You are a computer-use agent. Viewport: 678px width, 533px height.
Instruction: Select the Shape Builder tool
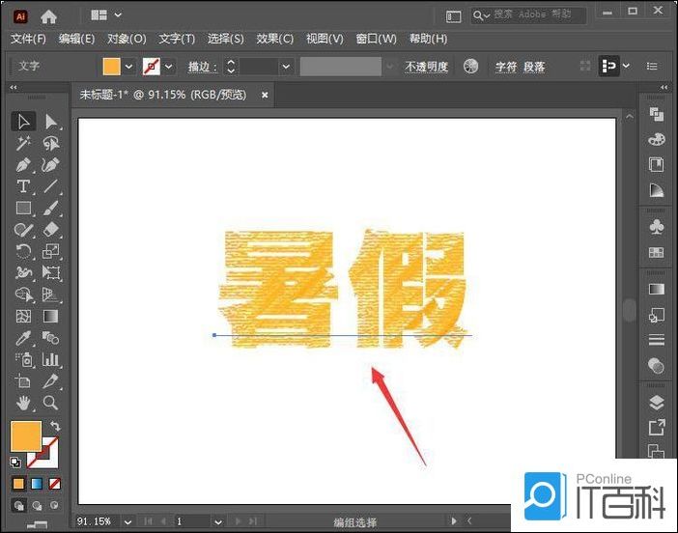[23, 295]
